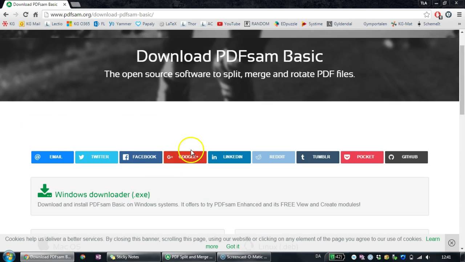Share via the LINKEDIN button
Viewport: 465px width, 262px height.
[229, 157]
